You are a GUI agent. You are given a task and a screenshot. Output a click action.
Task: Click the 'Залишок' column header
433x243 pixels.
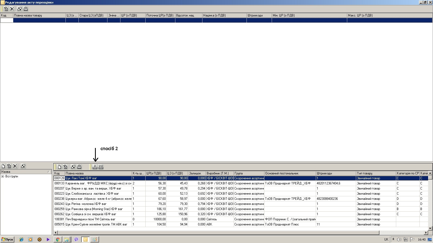point(196,173)
